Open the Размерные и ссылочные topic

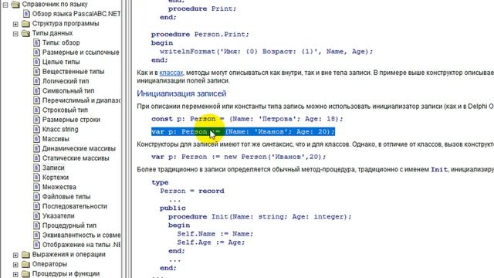coord(81,53)
